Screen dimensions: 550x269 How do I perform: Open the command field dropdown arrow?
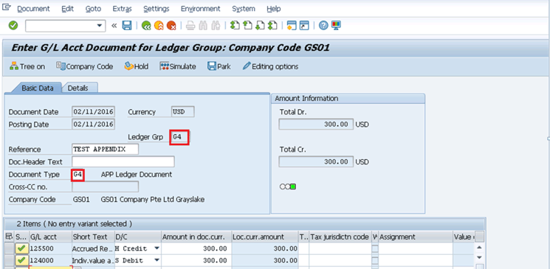[x=100, y=26]
